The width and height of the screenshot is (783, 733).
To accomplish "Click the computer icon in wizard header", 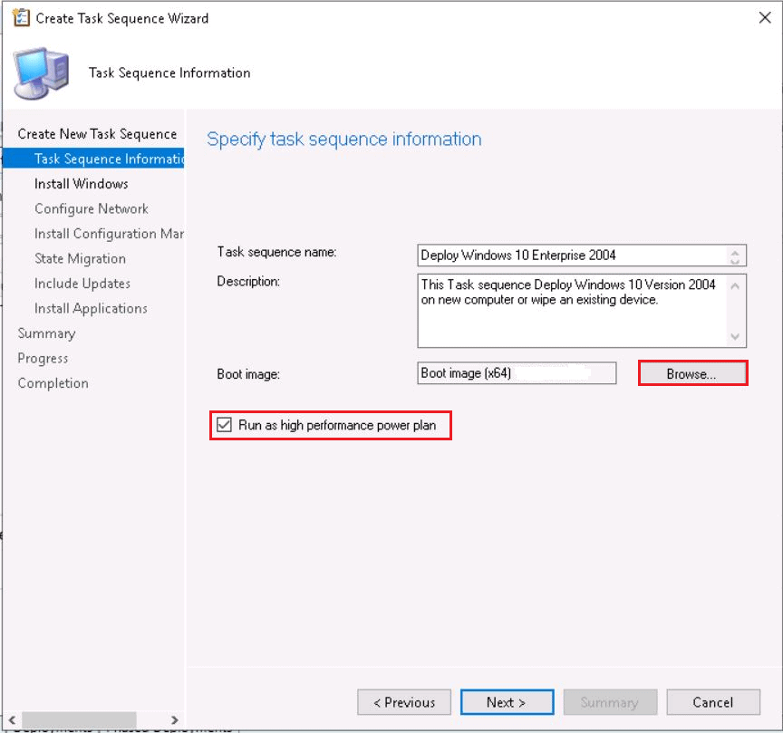I will tap(42, 72).
